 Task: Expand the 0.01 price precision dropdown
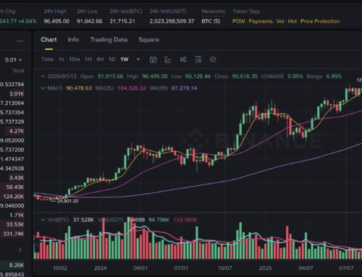[14, 60]
